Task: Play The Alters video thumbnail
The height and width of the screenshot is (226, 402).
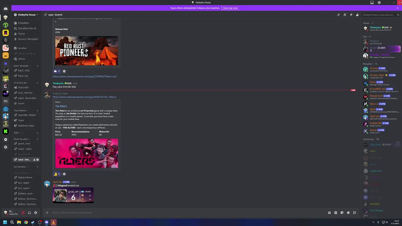Action: pos(87,153)
